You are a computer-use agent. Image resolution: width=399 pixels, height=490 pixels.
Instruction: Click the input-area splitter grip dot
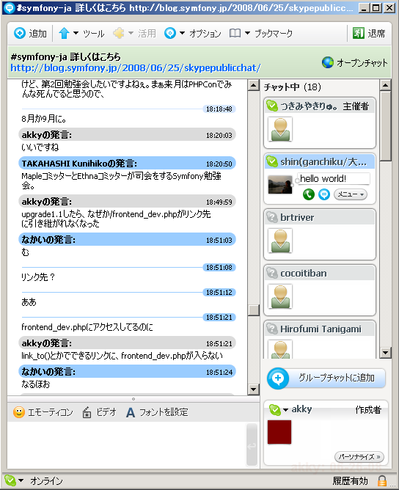[x=133, y=399]
